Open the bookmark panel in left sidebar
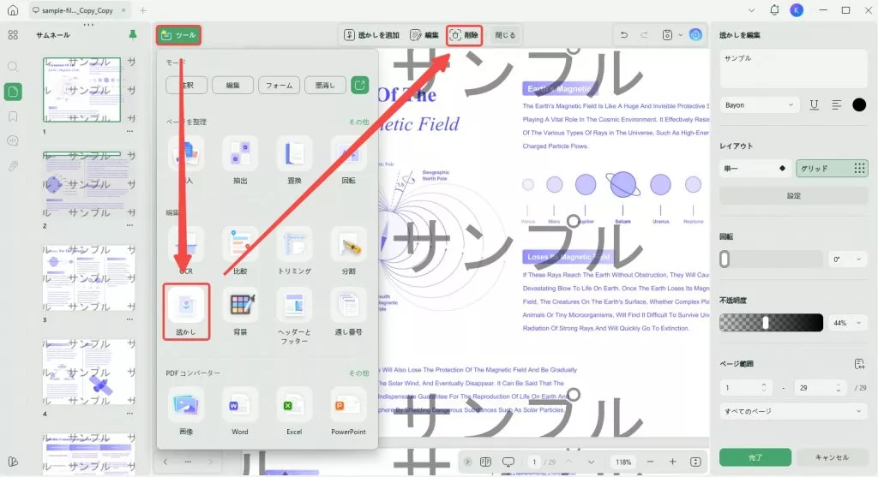This screenshot has height=477, width=878. pos(13,116)
